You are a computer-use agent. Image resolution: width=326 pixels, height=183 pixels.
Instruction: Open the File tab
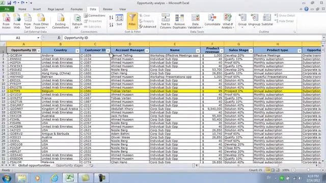point(7,9)
